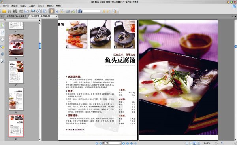Open the search options dropdown arrow

(118, 11)
